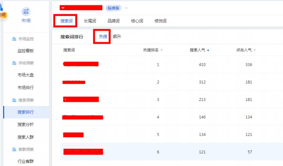Sort by 热搜排名 arrow icon

pos(162,50)
